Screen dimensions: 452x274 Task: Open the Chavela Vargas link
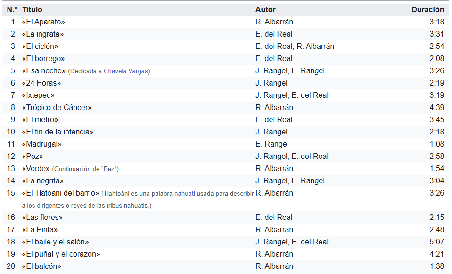126,71
